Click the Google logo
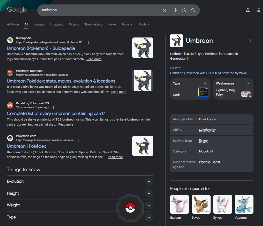Screen dimensions: 263x226 tap(17, 10)
